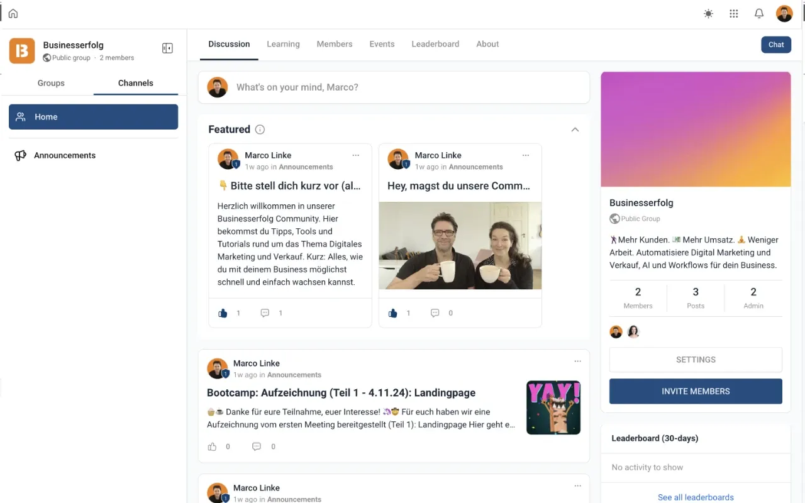This screenshot has height=503, width=805.
Task: Open notifications via the bell icon
Action: click(758, 13)
